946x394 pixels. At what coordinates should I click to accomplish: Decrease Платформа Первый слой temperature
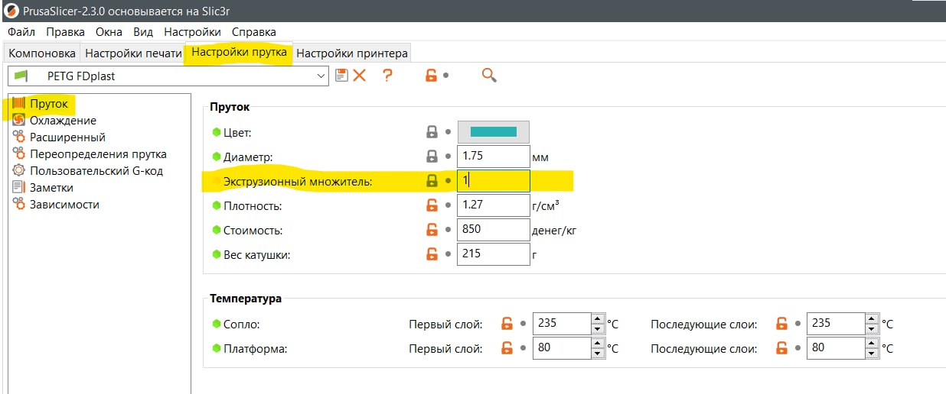click(598, 354)
